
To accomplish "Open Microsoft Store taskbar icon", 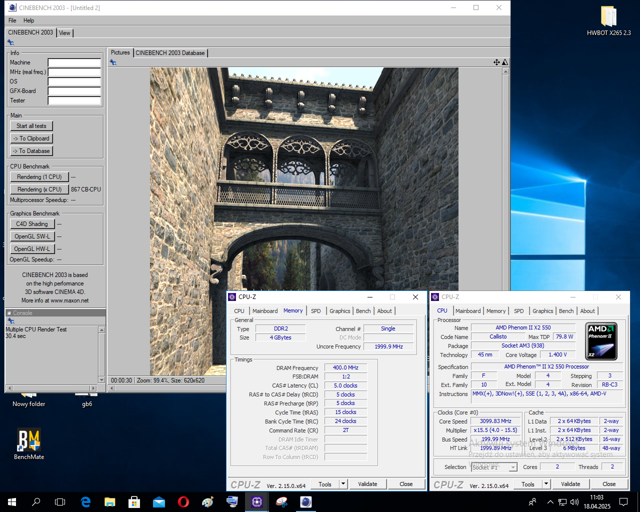I will tap(134, 501).
